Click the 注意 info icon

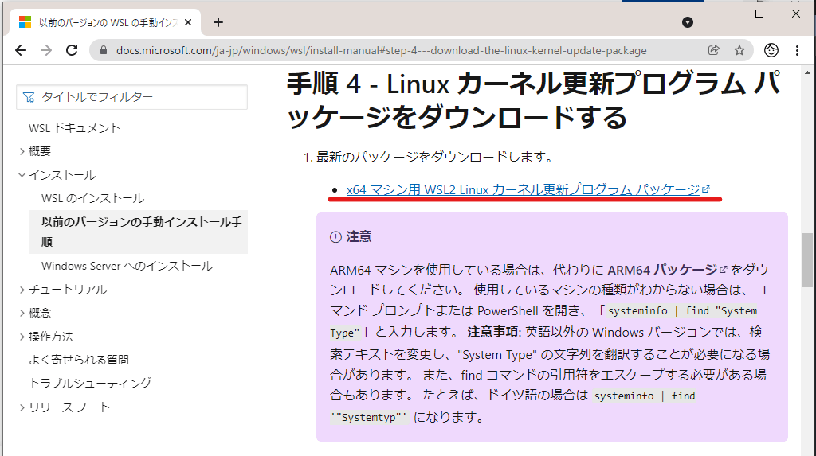pos(335,237)
